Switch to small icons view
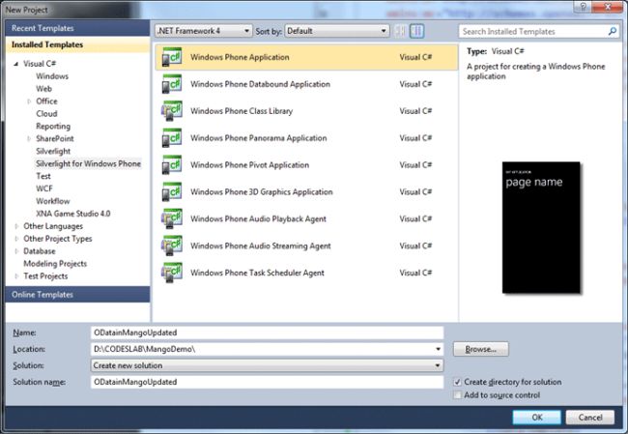Image resolution: width=628 pixels, height=434 pixels. pyautogui.click(x=400, y=31)
